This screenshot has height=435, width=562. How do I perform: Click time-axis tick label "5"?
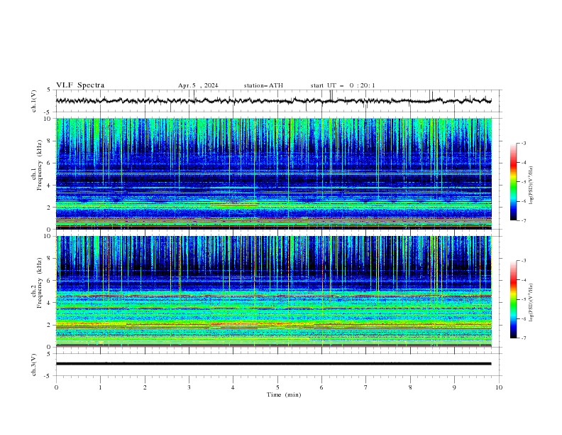277,387
